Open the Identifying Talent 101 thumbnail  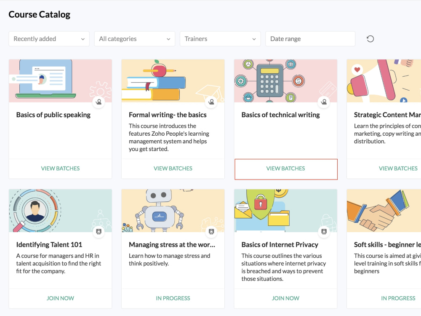click(x=60, y=211)
